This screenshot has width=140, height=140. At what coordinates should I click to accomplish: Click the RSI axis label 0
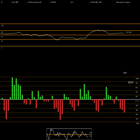(x=1, y=48)
